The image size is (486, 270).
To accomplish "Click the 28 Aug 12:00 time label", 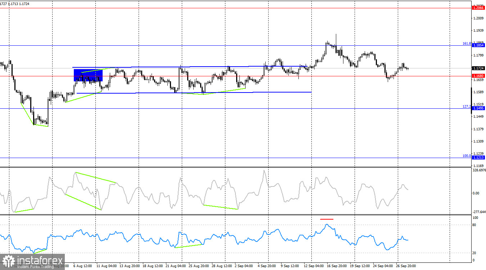I will 222,266.
